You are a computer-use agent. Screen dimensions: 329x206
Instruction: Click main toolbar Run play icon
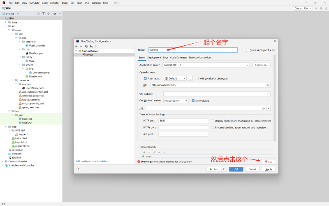316,8
